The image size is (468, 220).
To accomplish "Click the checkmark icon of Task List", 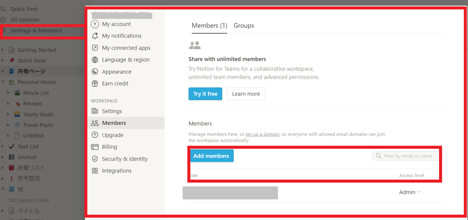I will click(12, 146).
